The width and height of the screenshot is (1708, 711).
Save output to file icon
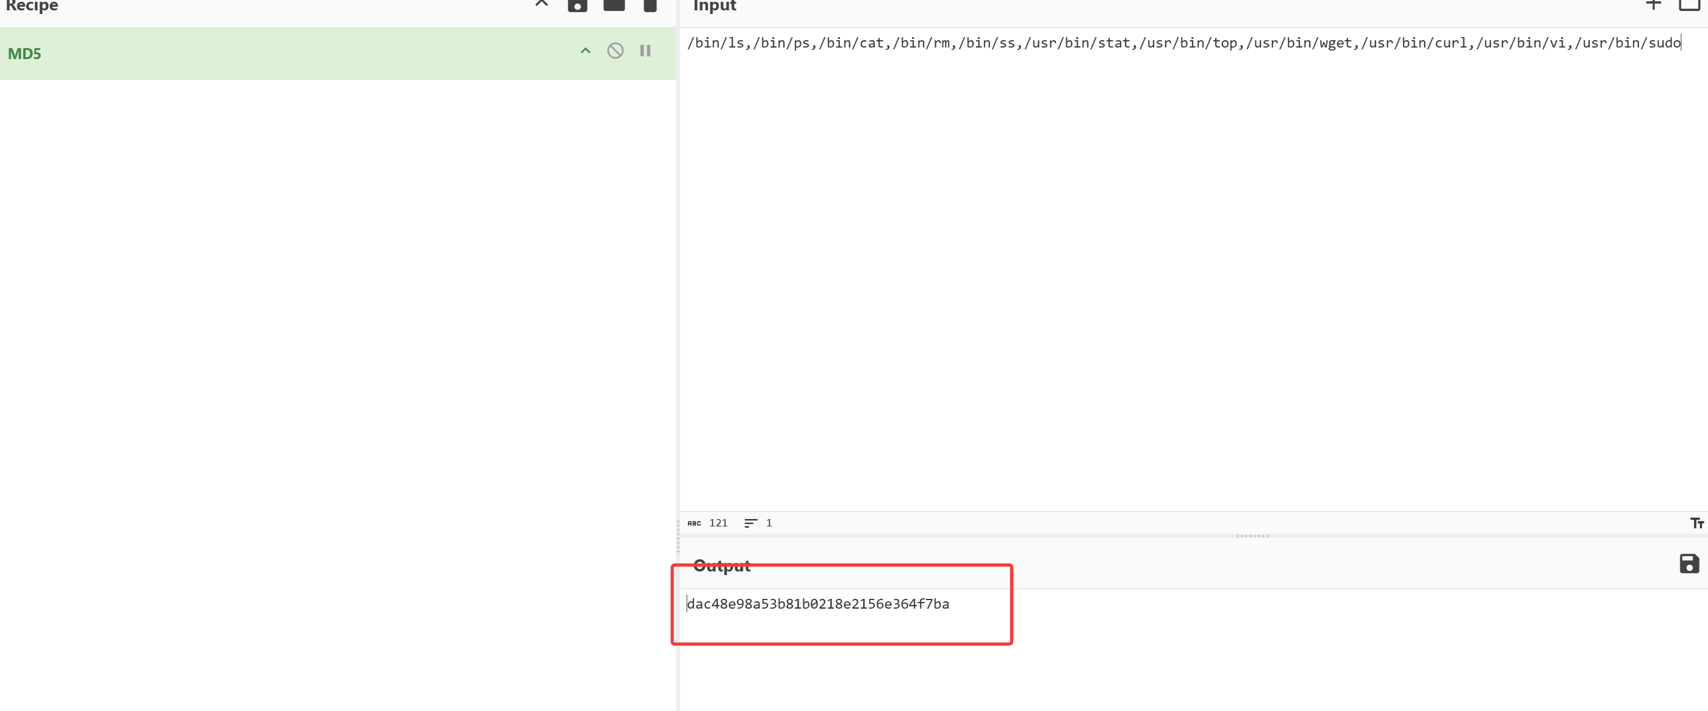click(x=1688, y=564)
